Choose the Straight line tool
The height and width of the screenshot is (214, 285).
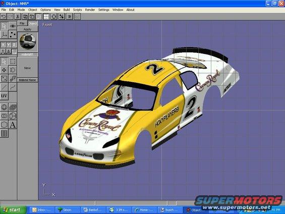coord(4,87)
